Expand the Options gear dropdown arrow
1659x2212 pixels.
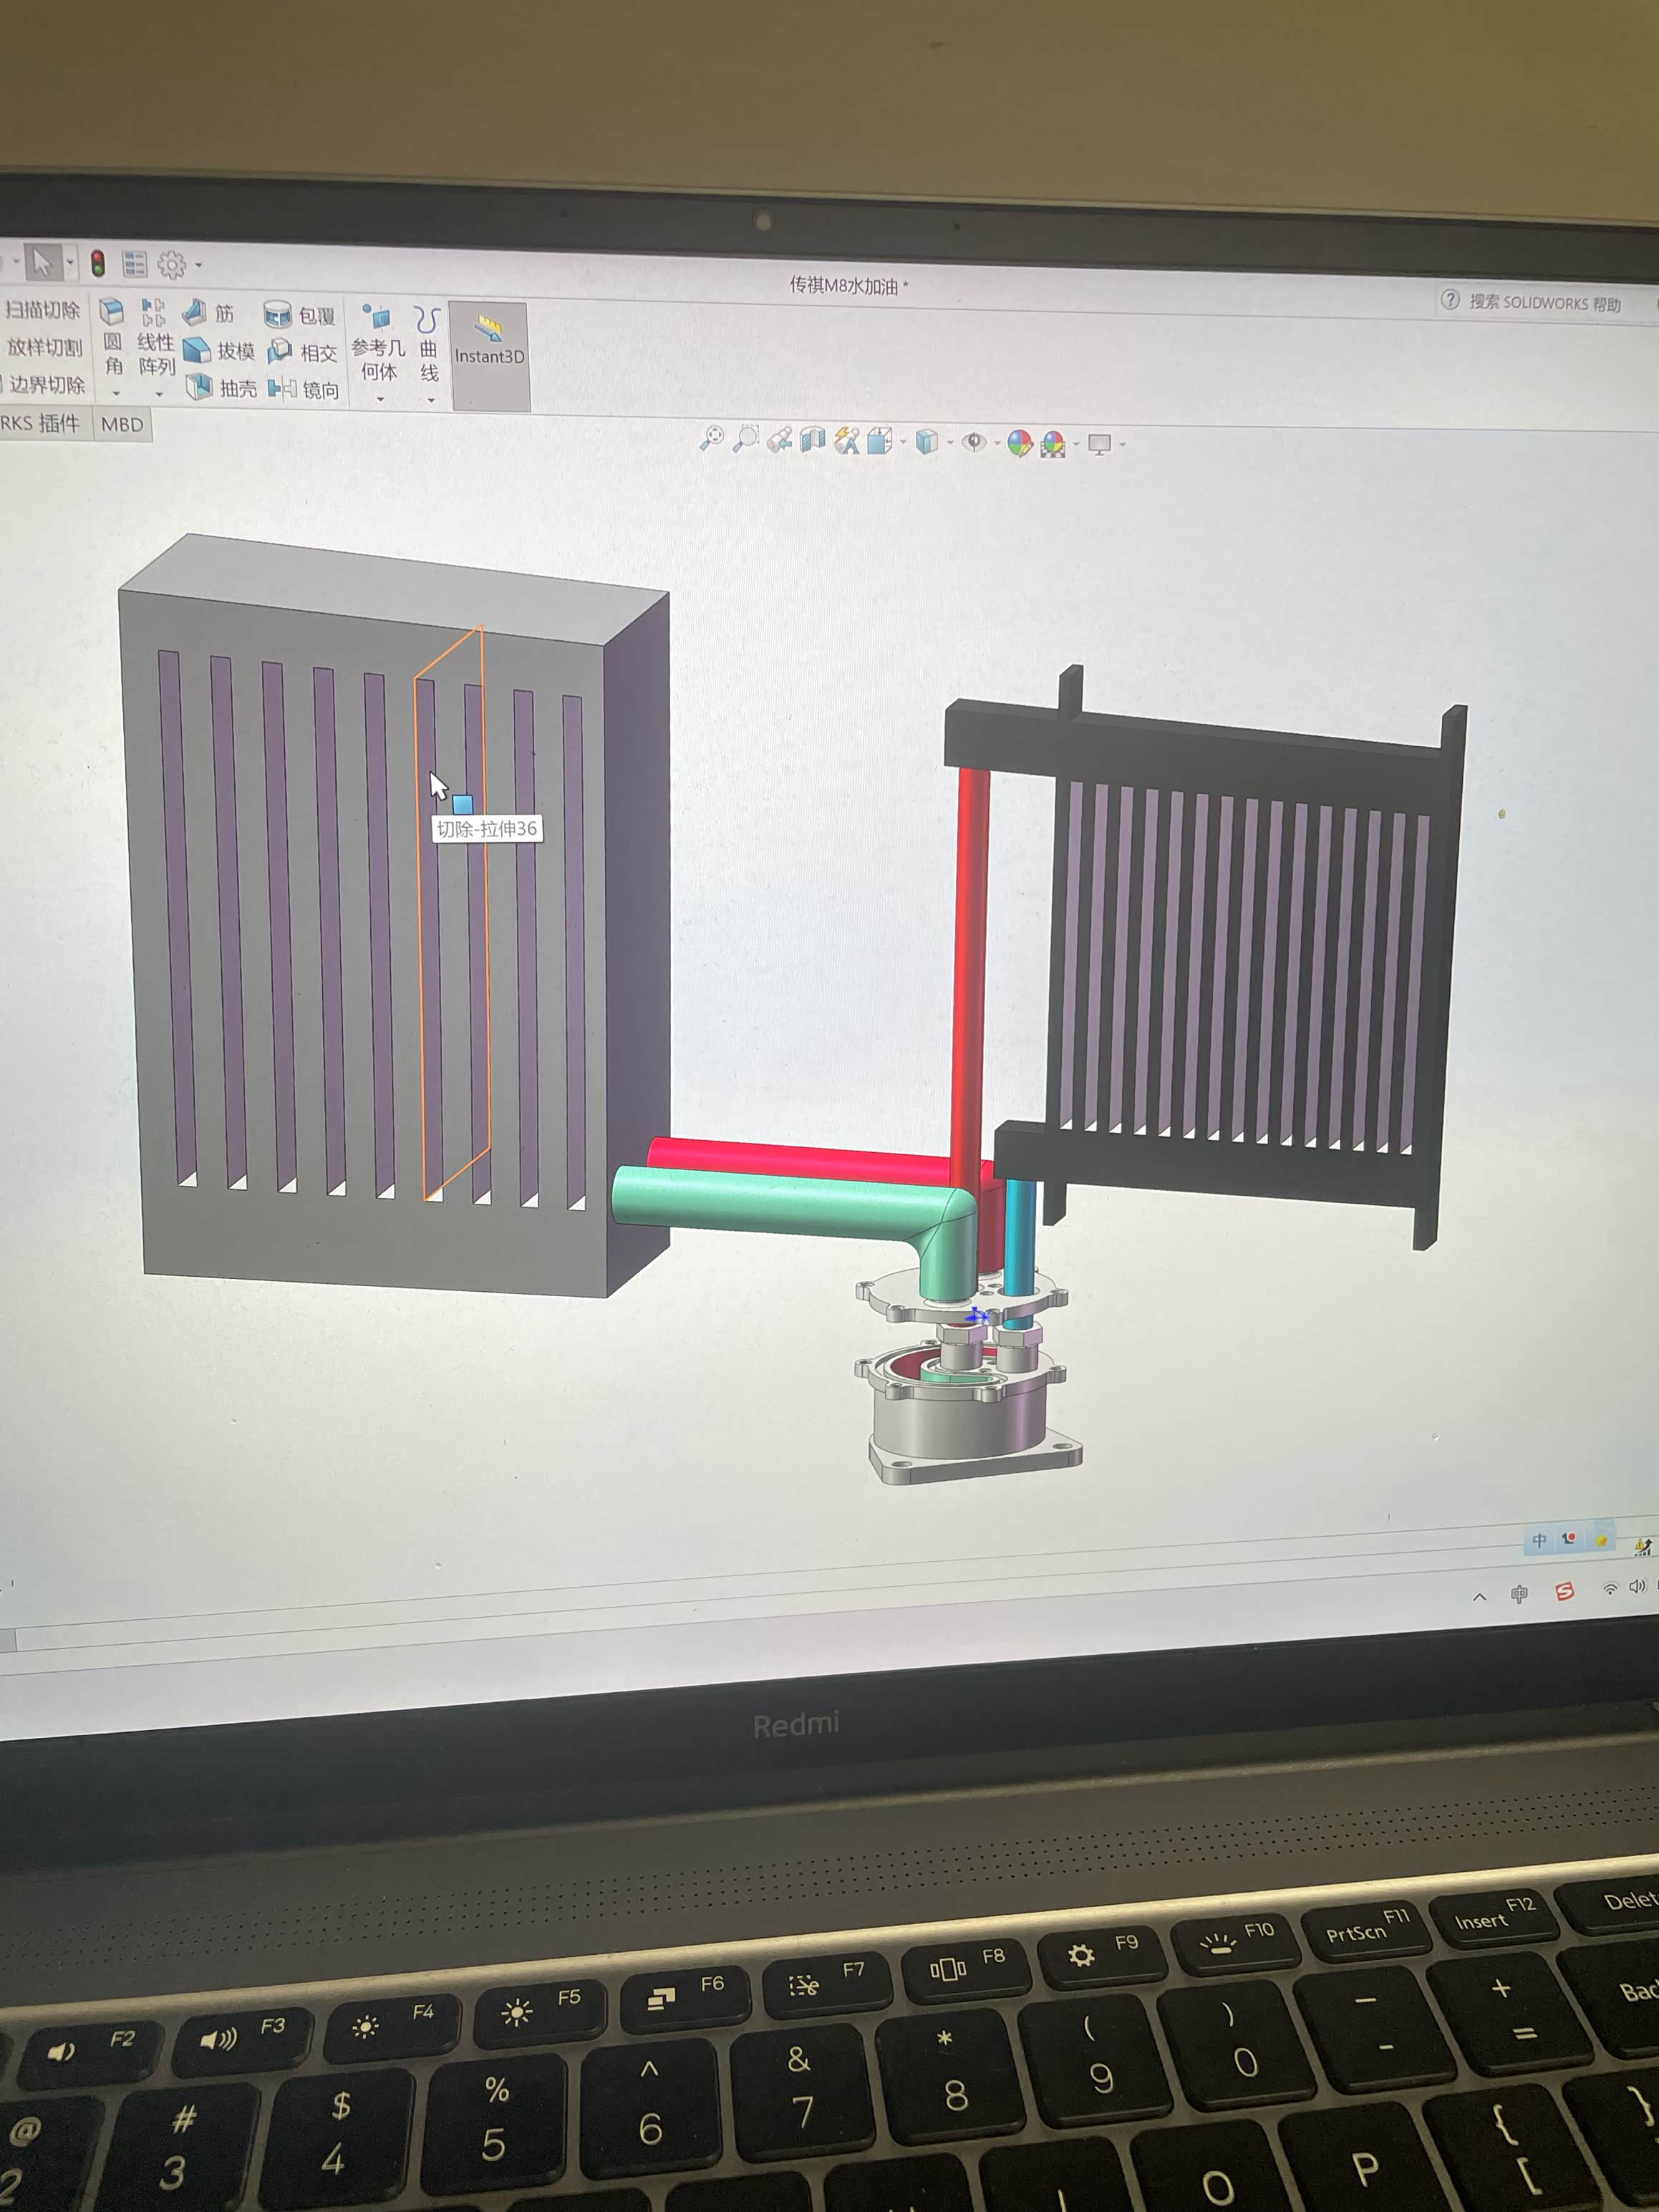coord(199,266)
